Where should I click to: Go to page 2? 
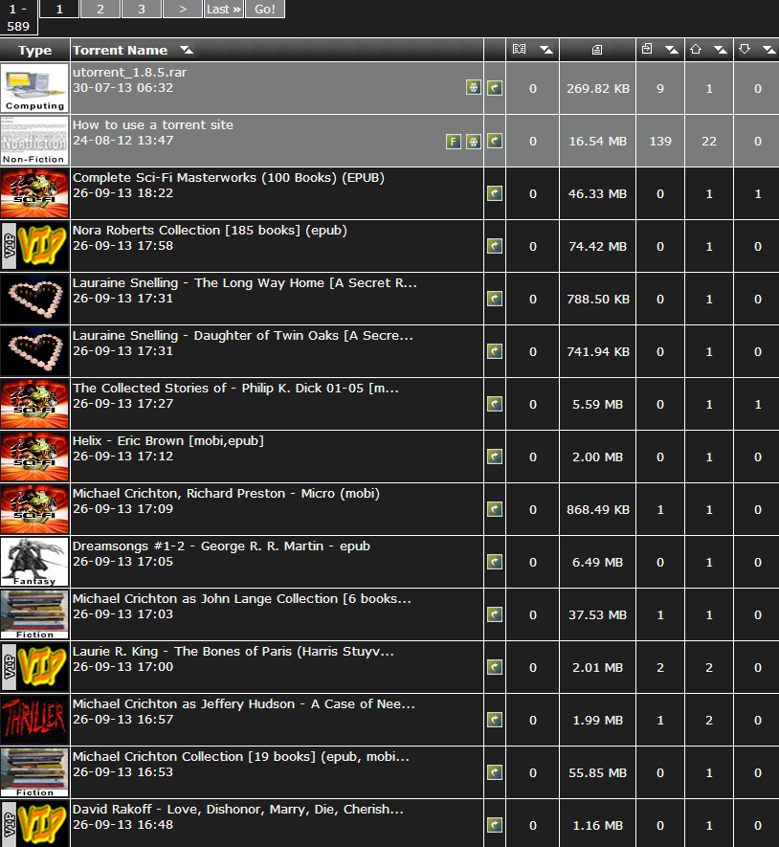point(100,10)
